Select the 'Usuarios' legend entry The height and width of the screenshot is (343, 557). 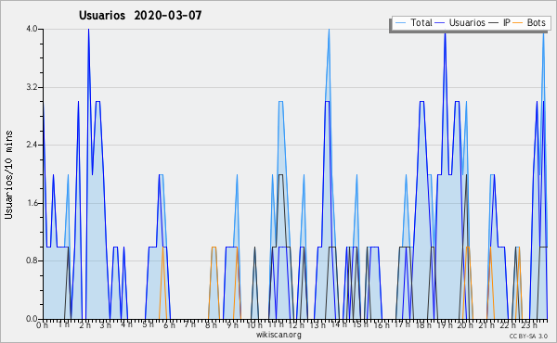(467, 22)
